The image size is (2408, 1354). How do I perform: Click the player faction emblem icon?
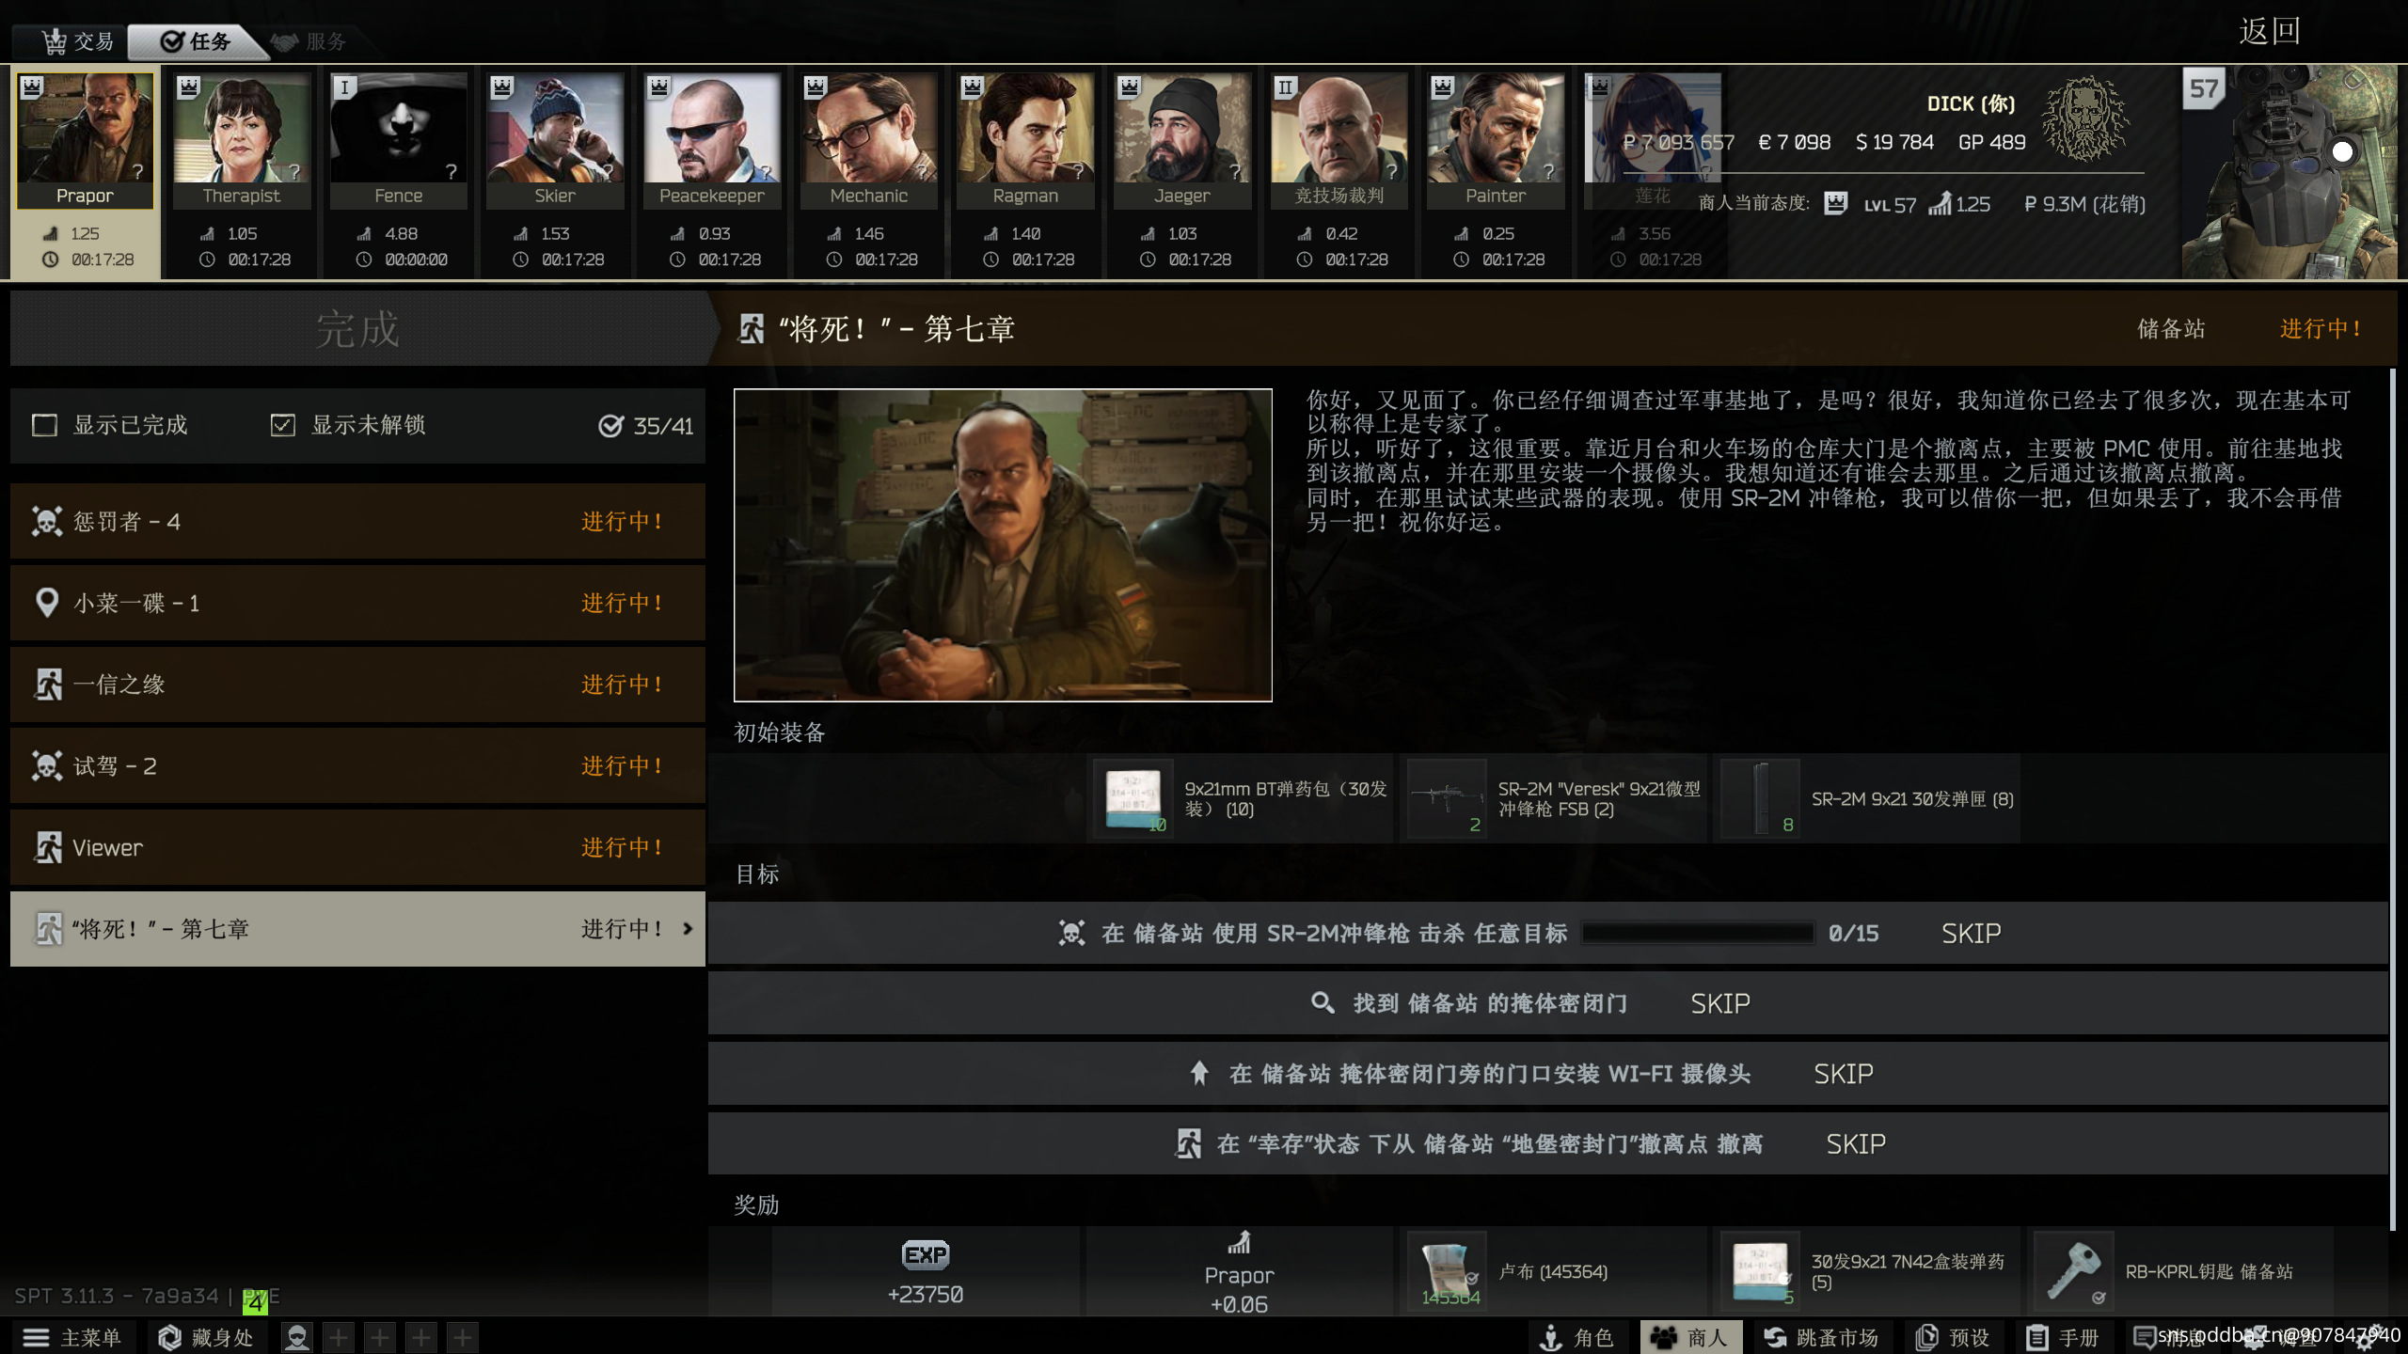point(2086,119)
